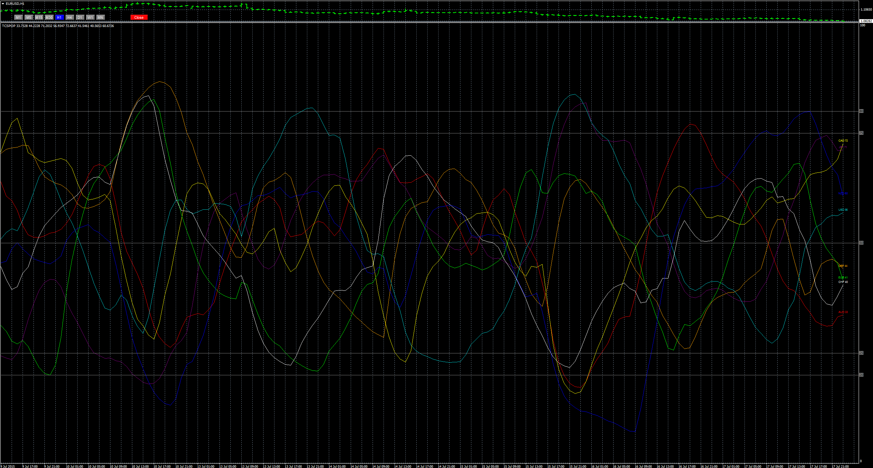Click the EURUSD,H1 chart title text
Screen dimensions: 873x468
15,3
